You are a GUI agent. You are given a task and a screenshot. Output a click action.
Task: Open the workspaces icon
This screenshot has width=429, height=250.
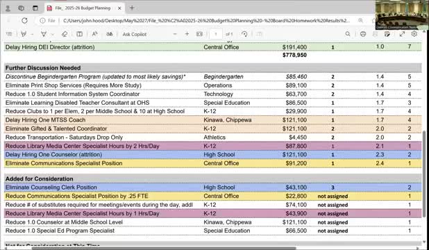coord(21,8)
